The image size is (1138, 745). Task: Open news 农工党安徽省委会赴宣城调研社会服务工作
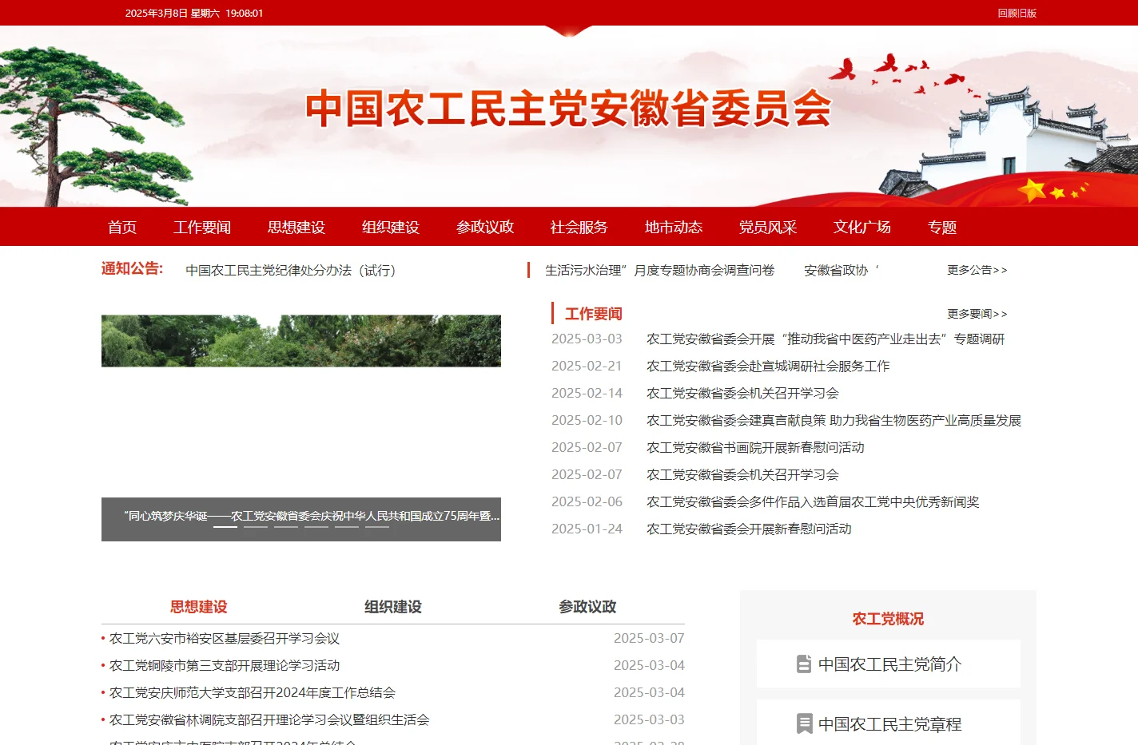(768, 367)
